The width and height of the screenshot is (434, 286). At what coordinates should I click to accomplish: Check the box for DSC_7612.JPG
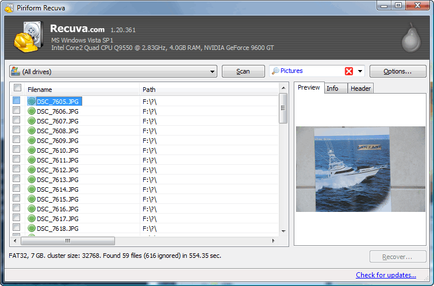(16, 168)
